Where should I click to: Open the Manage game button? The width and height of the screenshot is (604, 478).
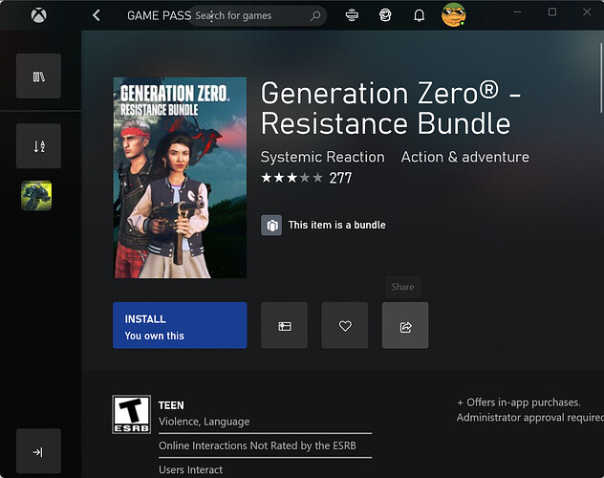pos(284,325)
